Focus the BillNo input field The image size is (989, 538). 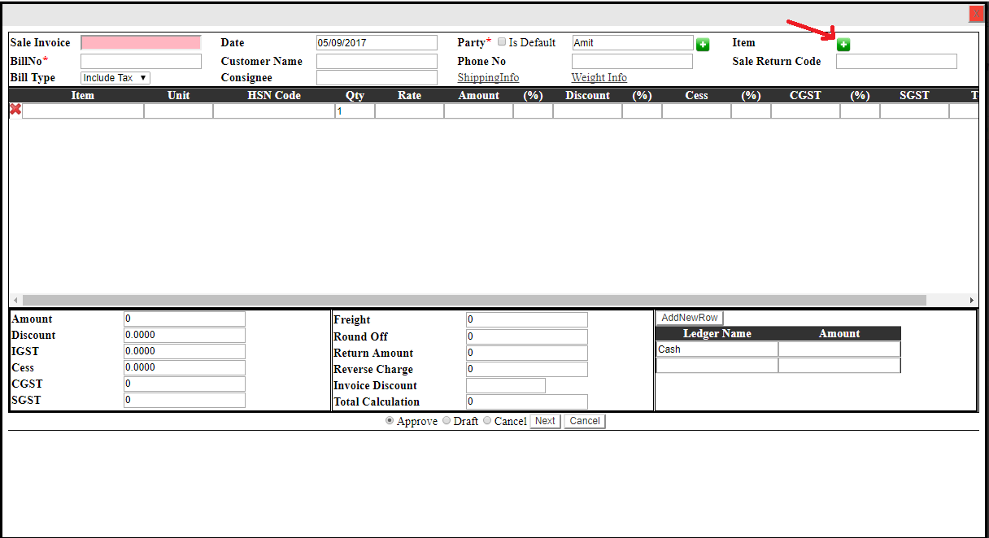(141, 62)
